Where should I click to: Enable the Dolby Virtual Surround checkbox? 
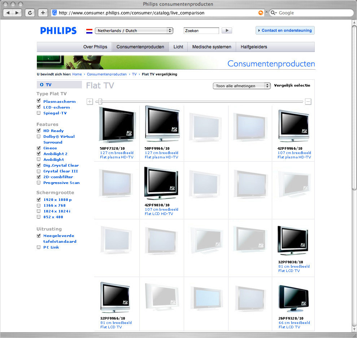point(39,136)
